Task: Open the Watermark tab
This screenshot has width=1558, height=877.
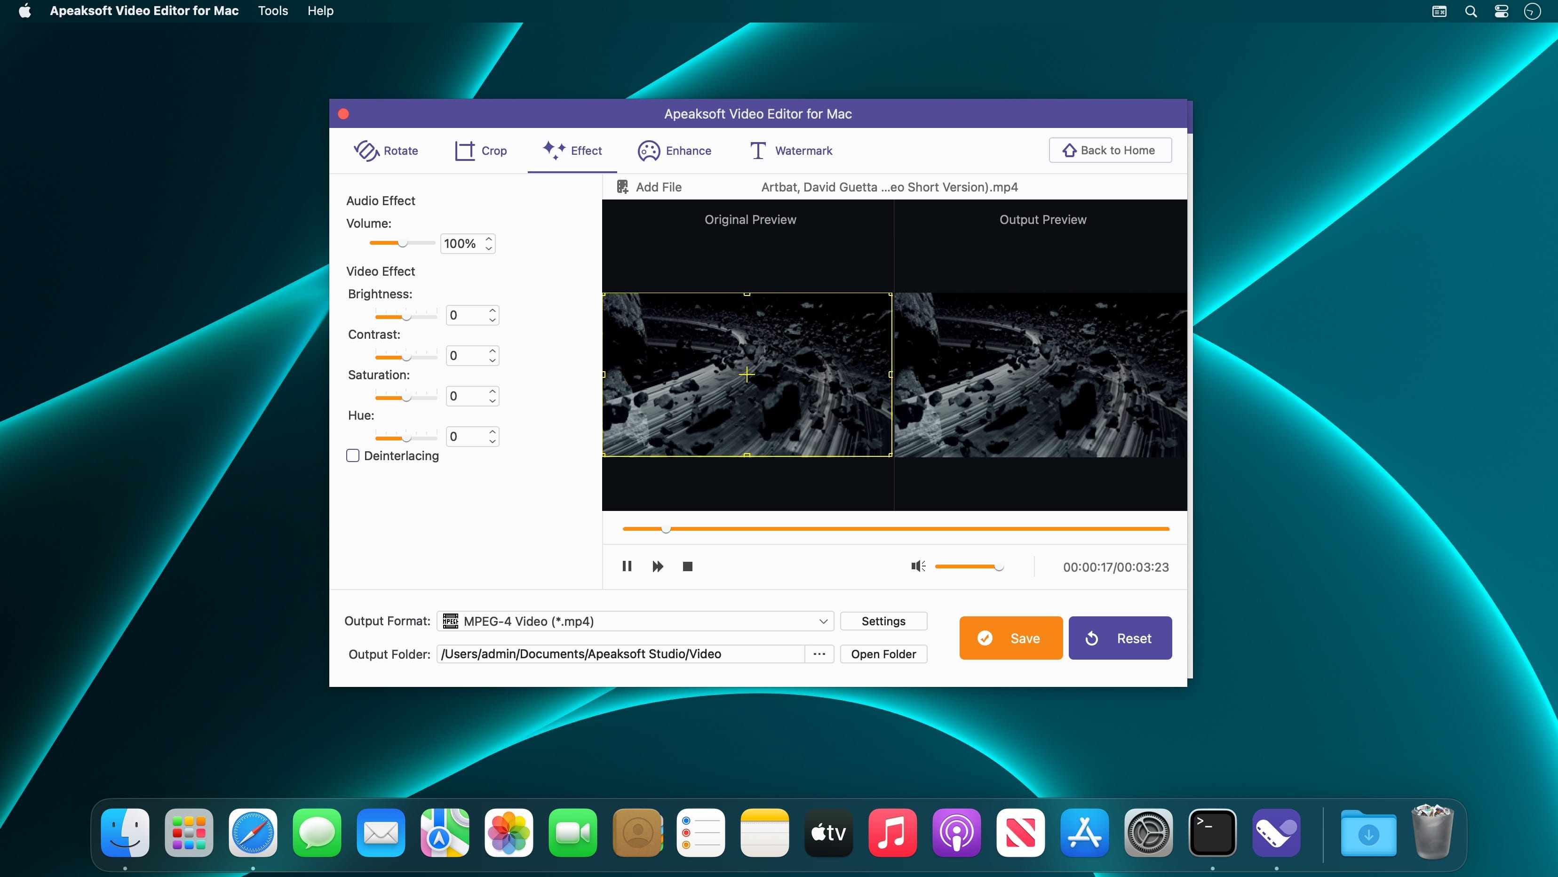Action: point(790,151)
